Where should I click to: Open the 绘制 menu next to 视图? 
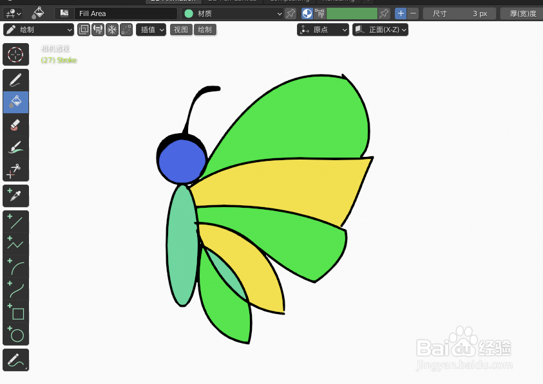point(205,30)
